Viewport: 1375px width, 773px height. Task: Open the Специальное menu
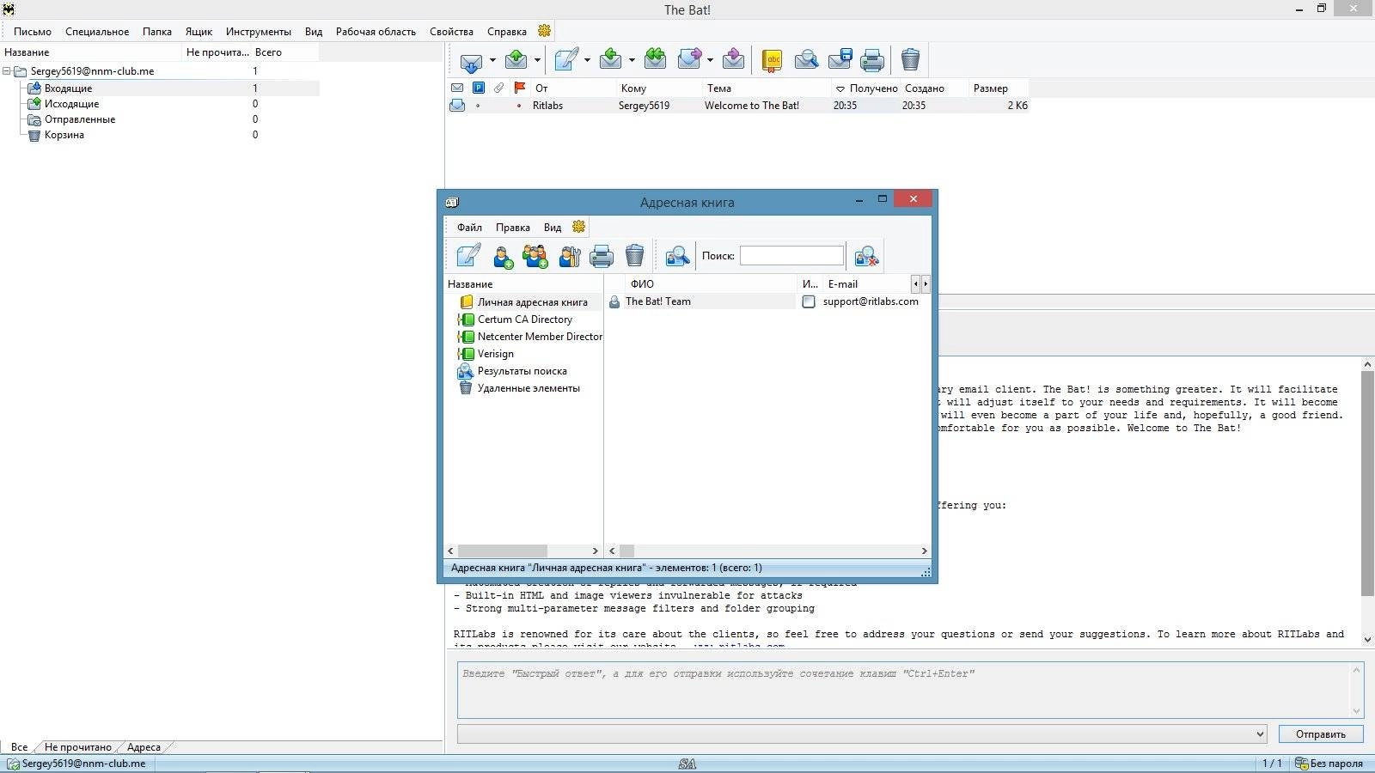click(x=97, y=32)
